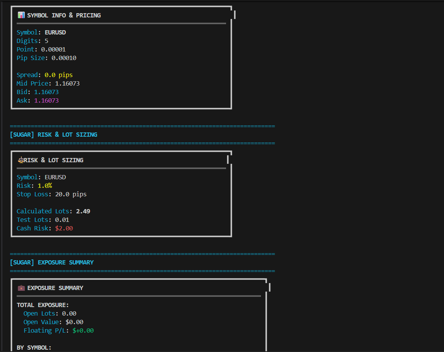
Task: Click the Point value 0.00001
Action: pos(53,49)
